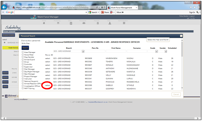Open the Google toolbar search box dropdown arrow
The height and width of the screenshot is (121, 202).
pyautogui.click(x=86, y=12)
